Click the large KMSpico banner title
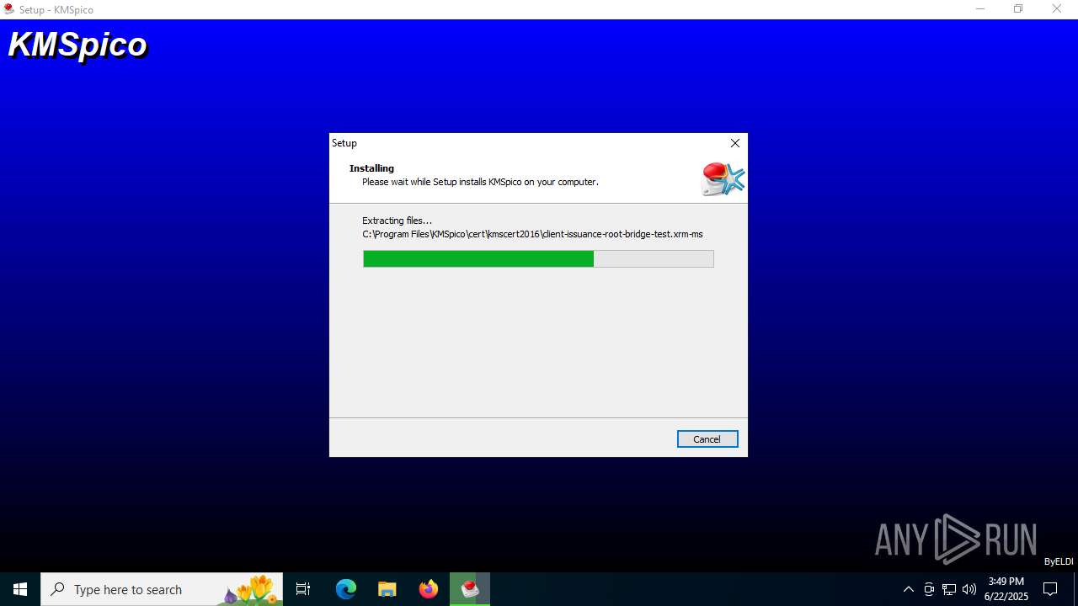 point(77,45)
